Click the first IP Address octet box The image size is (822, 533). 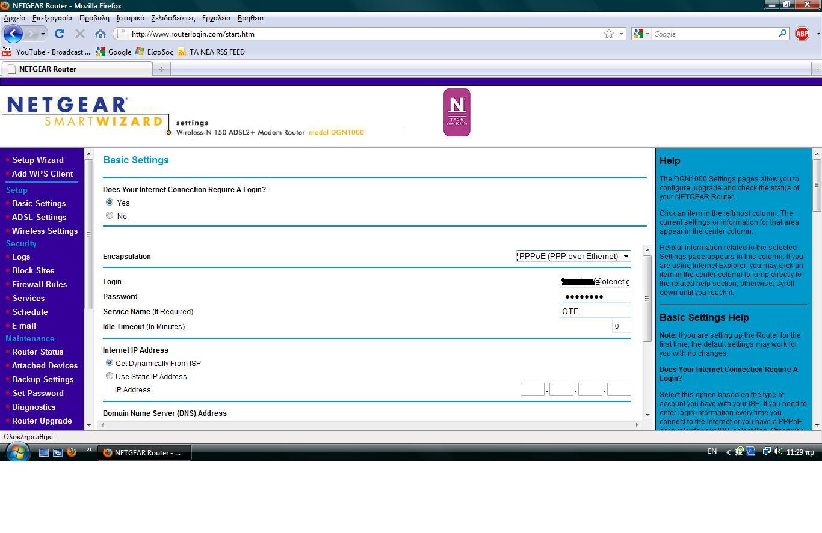[533, 389]
